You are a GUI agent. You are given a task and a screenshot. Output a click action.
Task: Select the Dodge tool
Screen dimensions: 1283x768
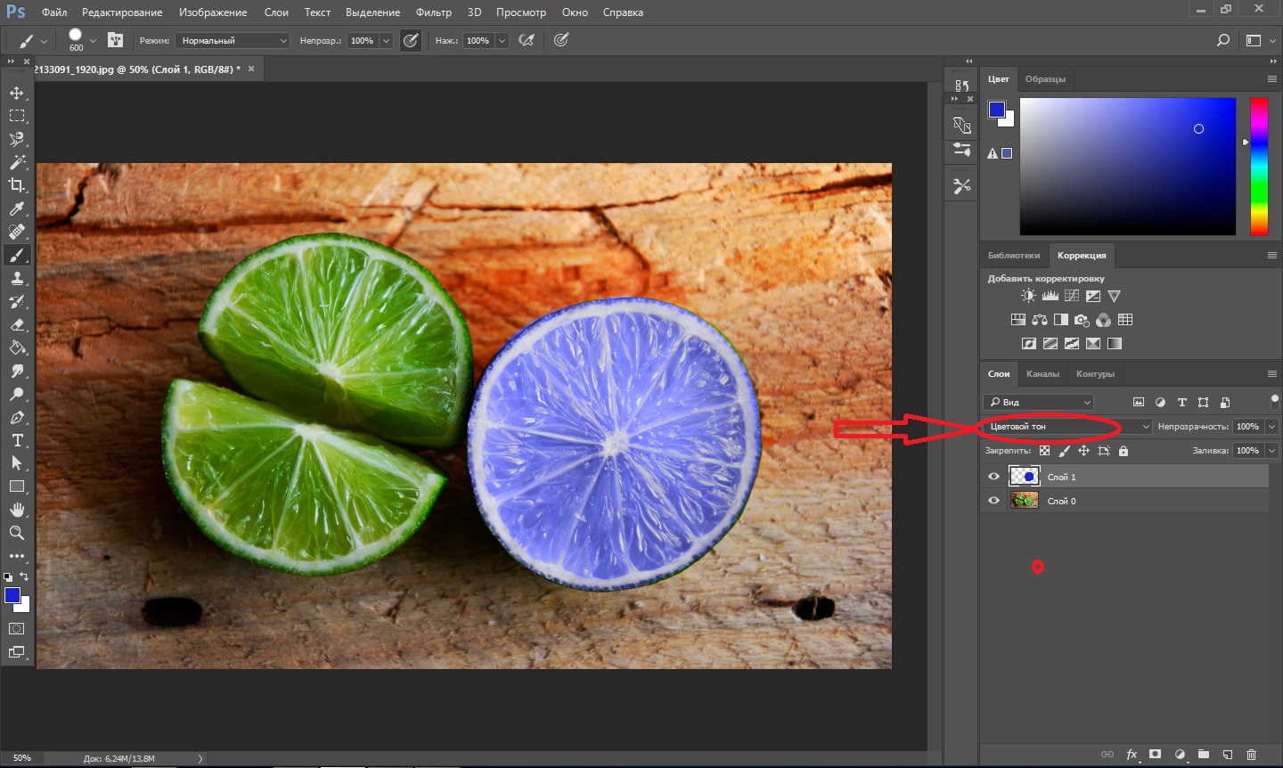(17, 394)
